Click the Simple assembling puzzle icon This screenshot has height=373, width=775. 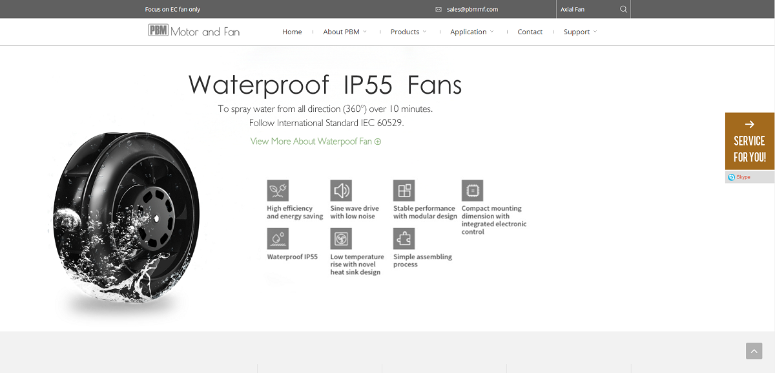[x=404, y=239]
